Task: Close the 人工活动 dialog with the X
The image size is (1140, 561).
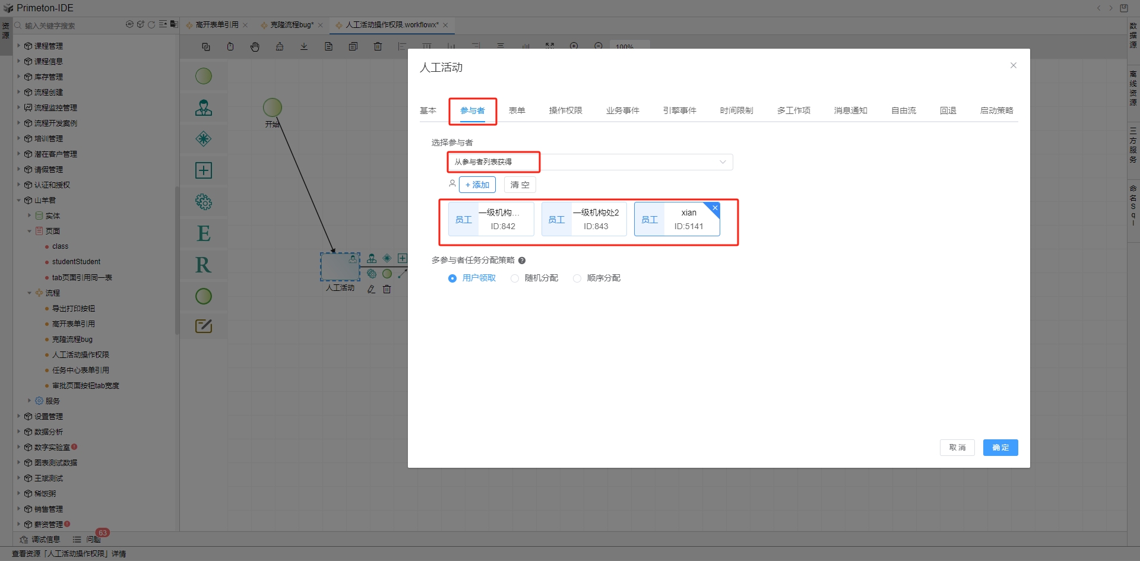Action: (1013, 65)
